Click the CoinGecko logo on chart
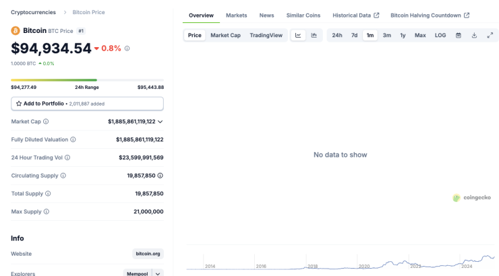This screenshot has width=499, height=276. (471, 197)
